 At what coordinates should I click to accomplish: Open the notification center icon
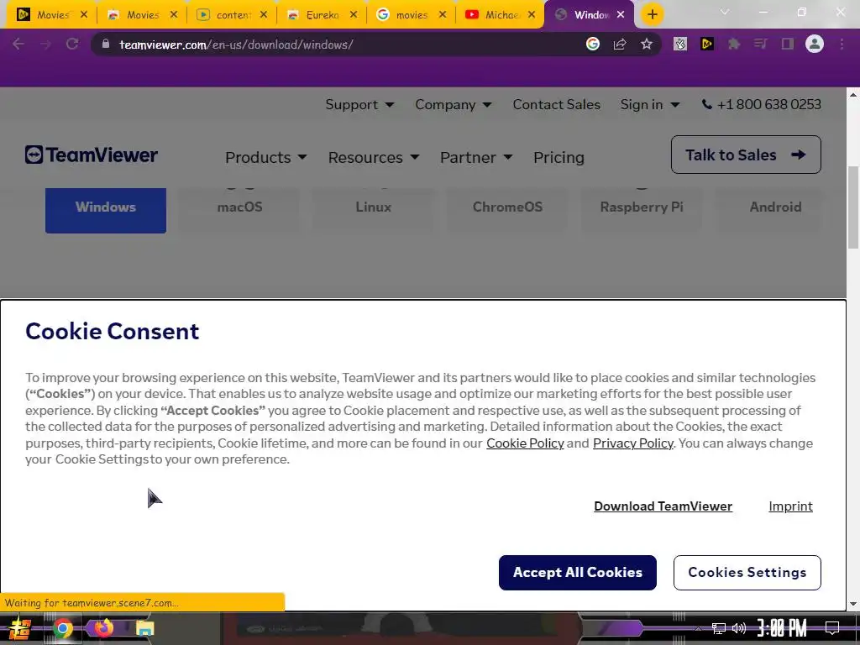(832, 628)
